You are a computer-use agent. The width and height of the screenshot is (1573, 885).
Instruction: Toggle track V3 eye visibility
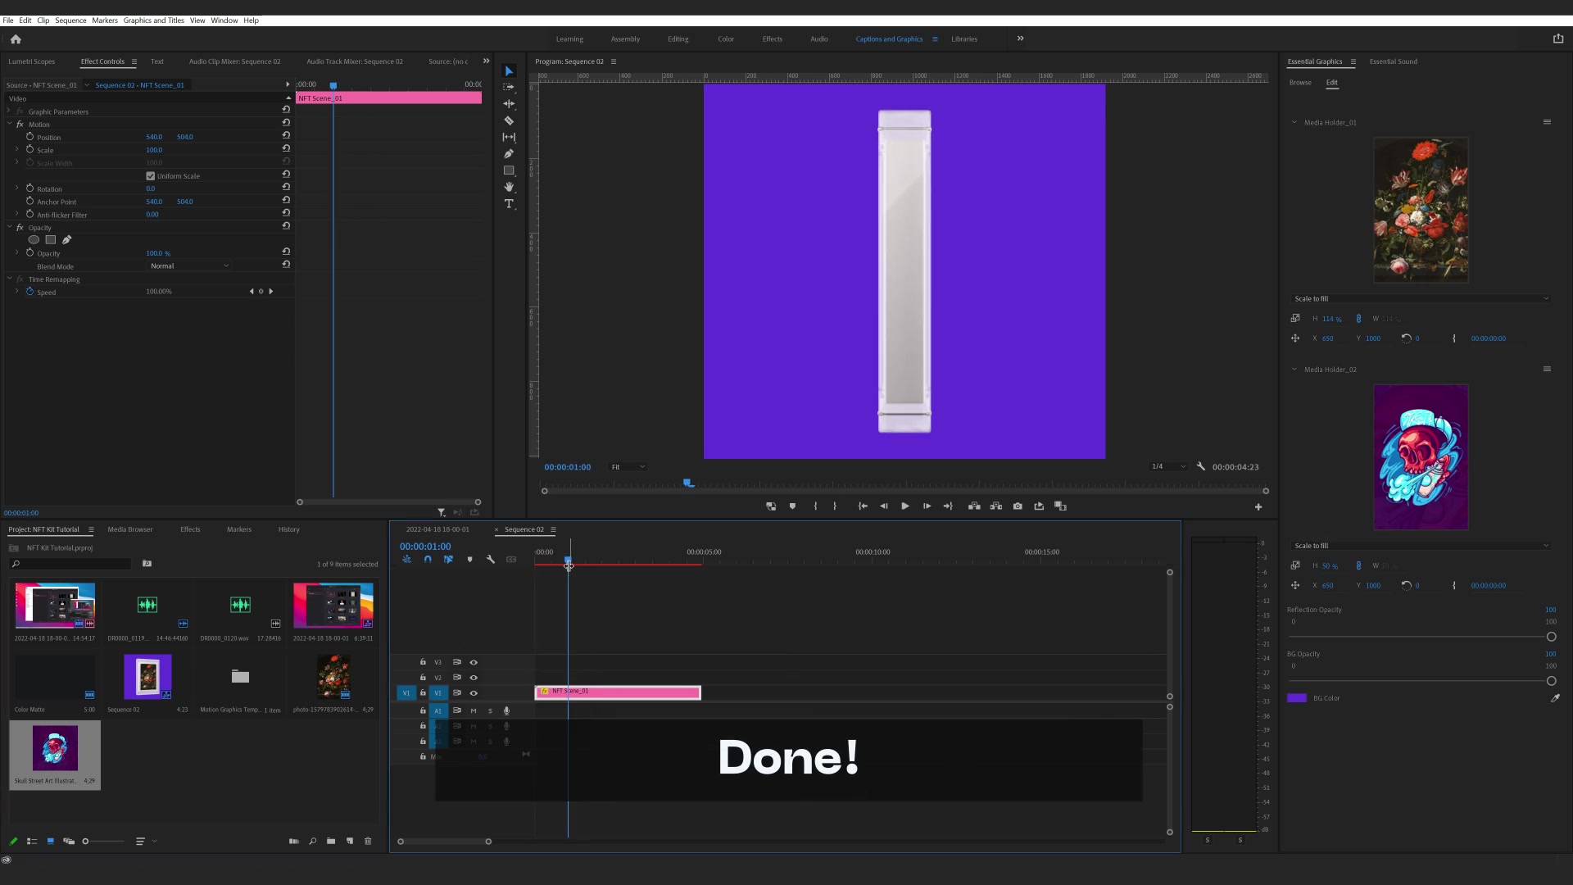click(474, 662)
